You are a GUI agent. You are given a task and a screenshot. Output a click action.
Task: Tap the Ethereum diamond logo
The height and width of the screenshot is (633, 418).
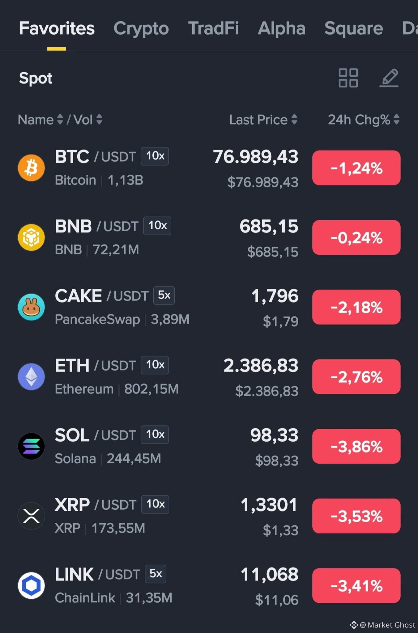coord(31,376)
